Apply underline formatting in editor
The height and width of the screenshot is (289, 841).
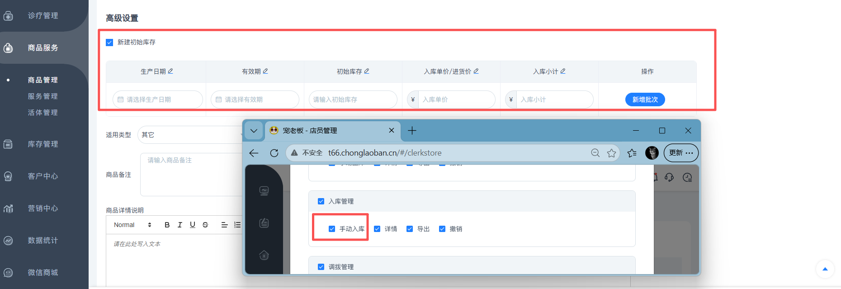click(x=193, y=225)
